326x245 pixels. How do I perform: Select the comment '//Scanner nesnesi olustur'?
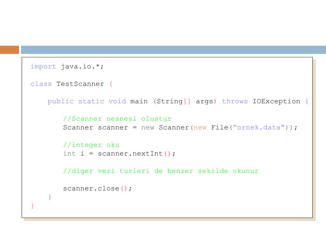(x=117, y=119)
